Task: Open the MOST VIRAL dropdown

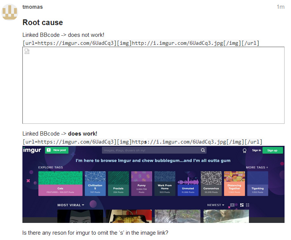Action: pos(71,205)
